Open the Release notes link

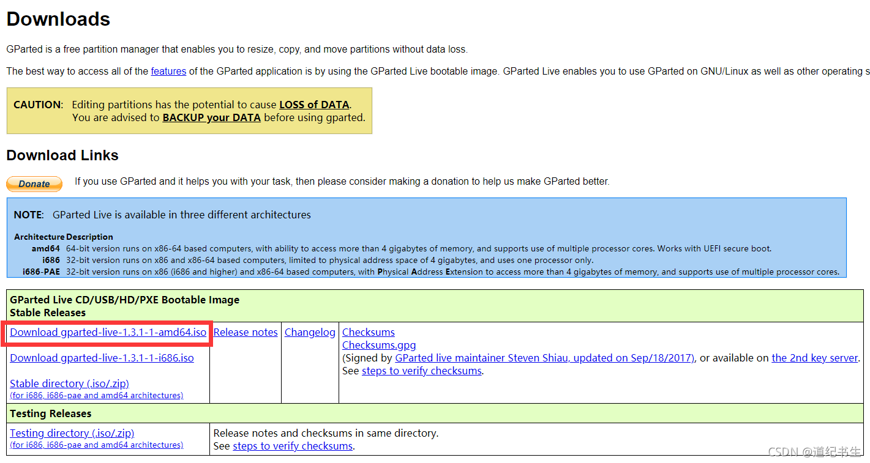pyautogui.click(x=246, y=332)
